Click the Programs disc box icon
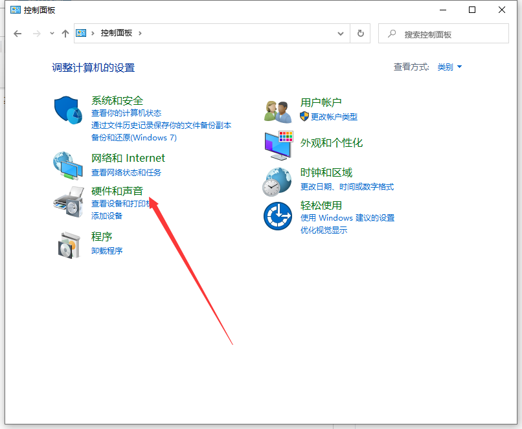The width and height of the screenshot is (522, 429). pos(68,244)
